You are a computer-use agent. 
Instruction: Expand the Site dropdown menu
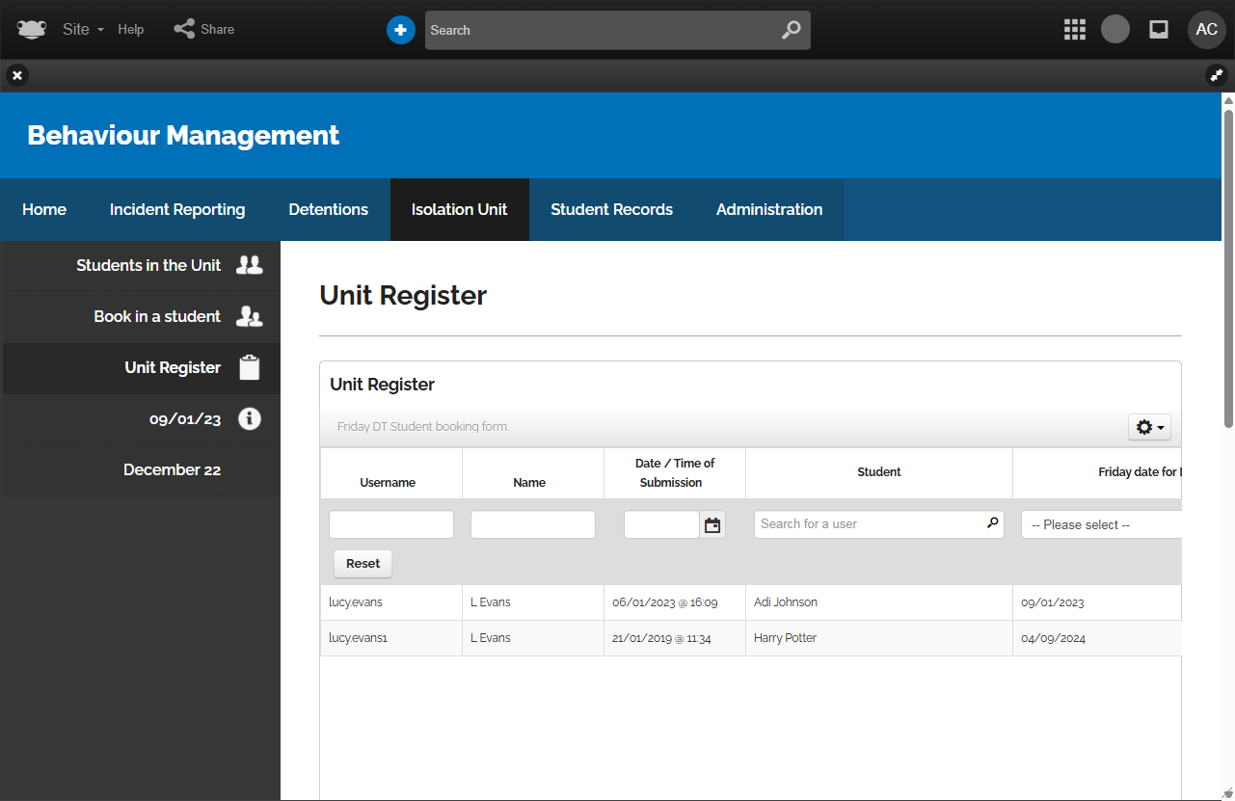tap(83, 30)
